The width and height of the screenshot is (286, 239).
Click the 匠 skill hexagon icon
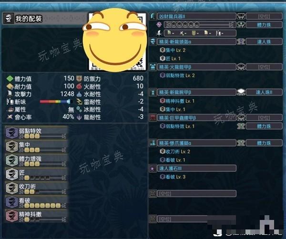tap(11, 174)
